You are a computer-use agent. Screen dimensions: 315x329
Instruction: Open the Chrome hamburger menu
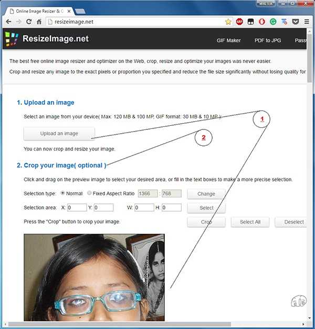(x=307, y=22)
